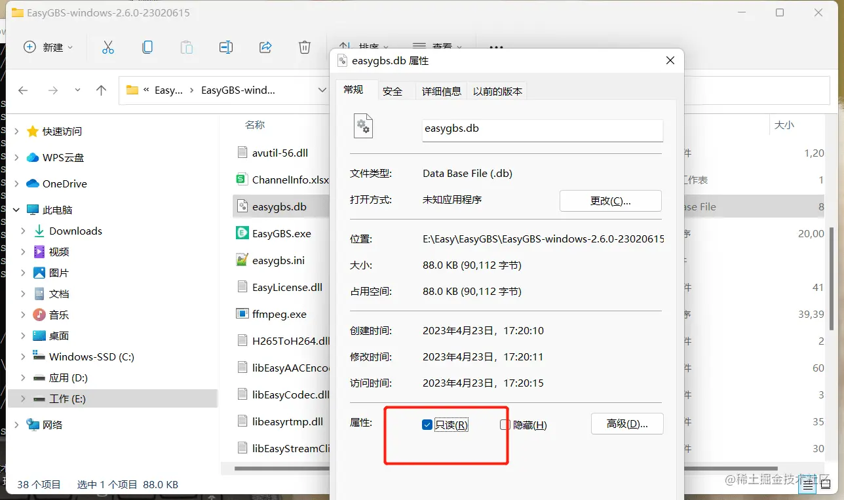The height and width of the screenshot is (500, 844).
Task: Select the libEasyStreamClient file name
Action: point(290,448)
